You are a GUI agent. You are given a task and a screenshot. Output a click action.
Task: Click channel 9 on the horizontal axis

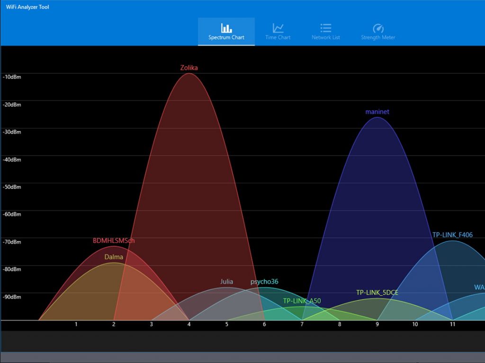[377, 324]
